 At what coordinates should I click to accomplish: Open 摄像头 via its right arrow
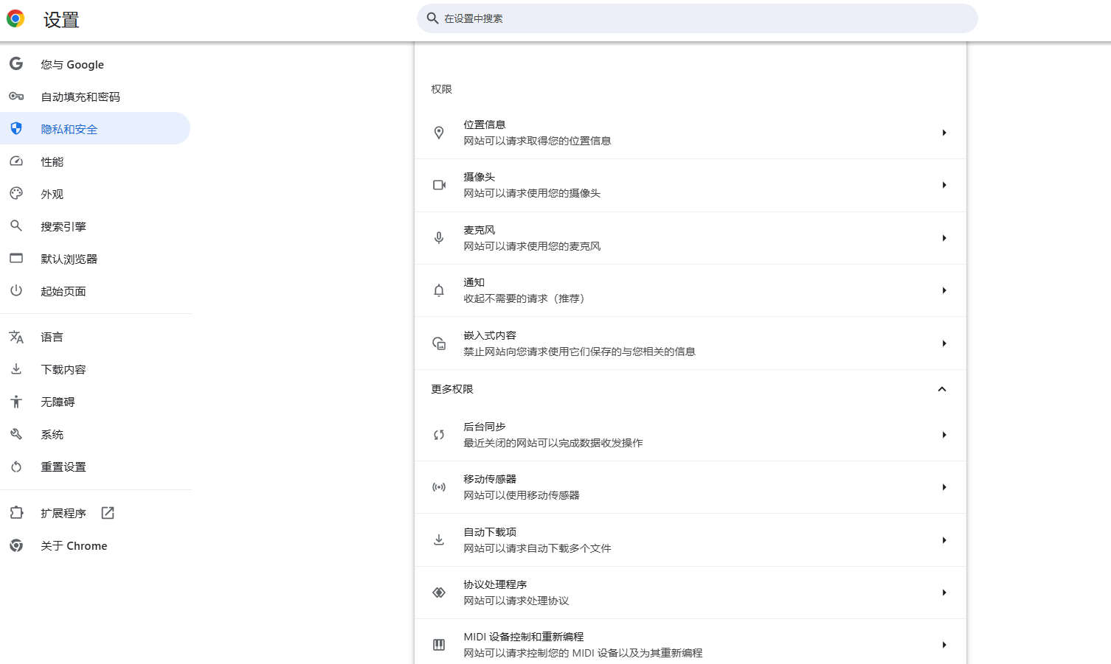[944, 185]
